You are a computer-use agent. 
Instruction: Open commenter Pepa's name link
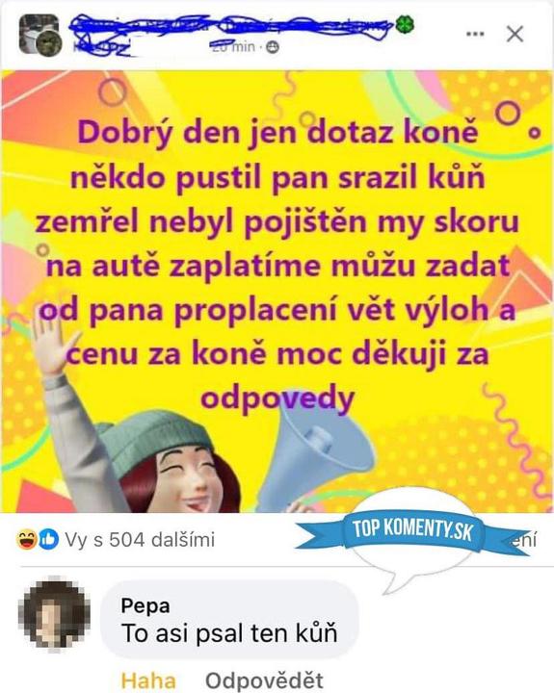point(145,605)
